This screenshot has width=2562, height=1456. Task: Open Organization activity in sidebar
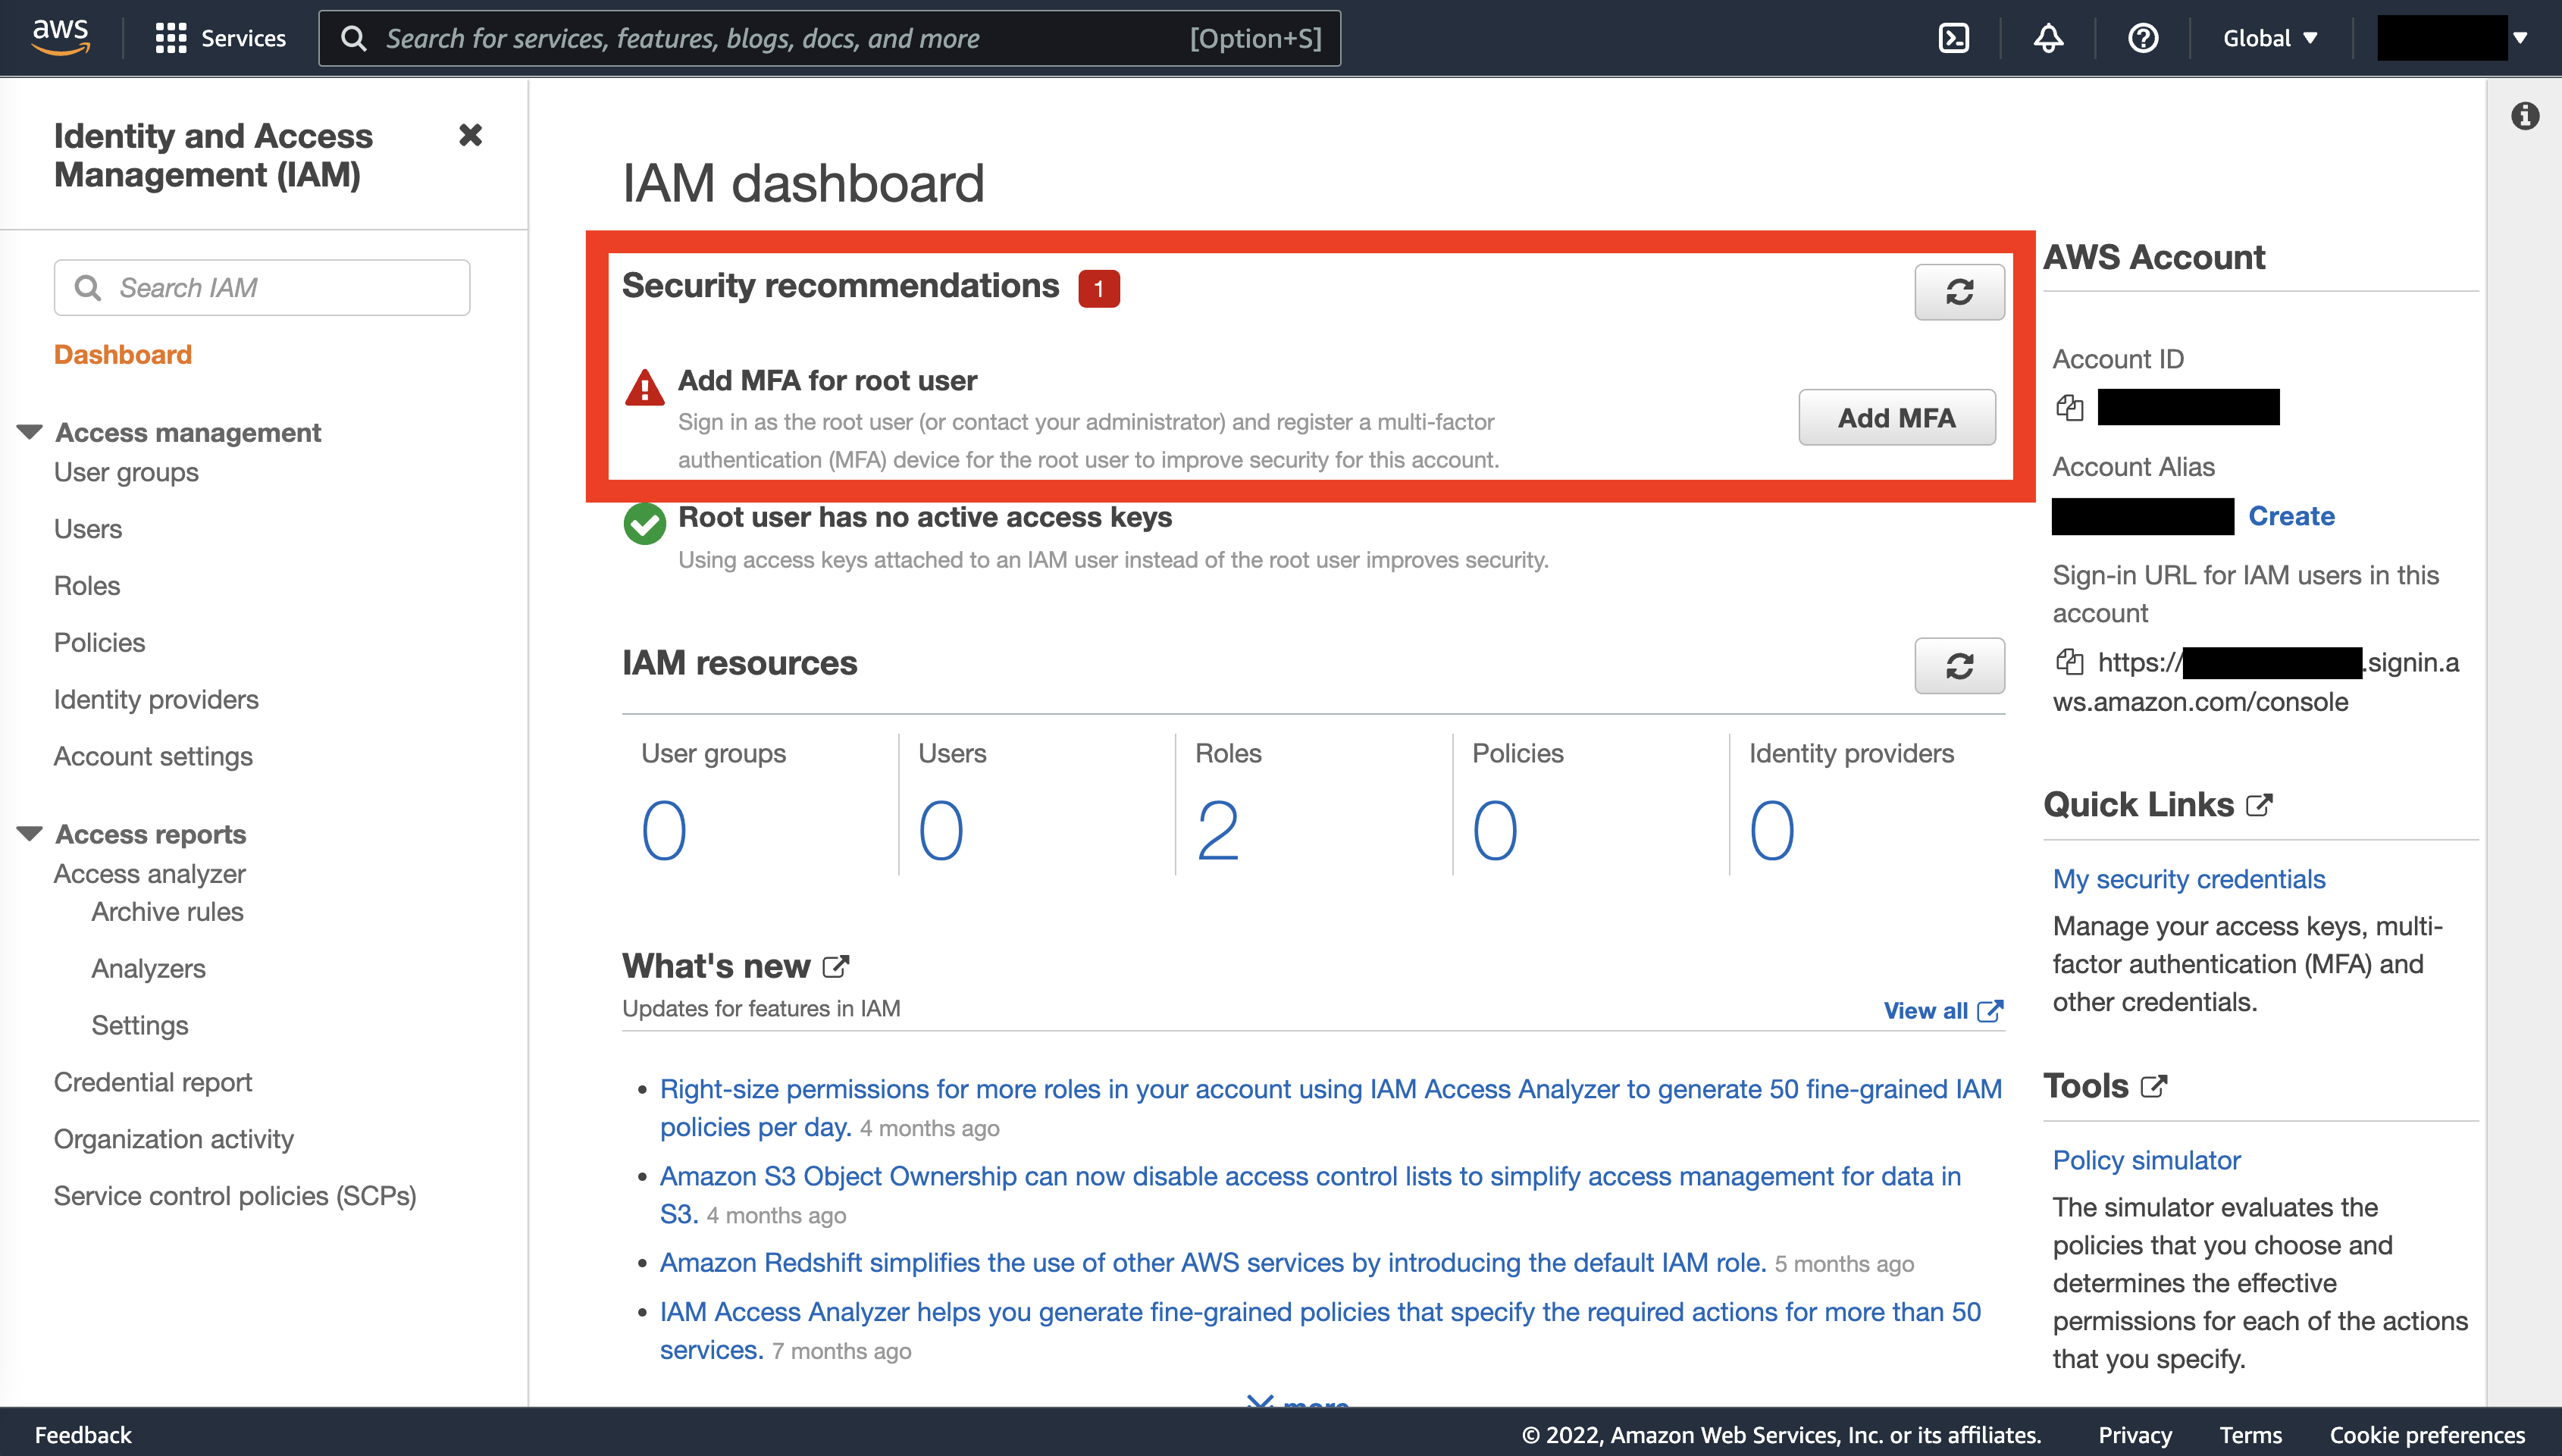point(174,1140)
